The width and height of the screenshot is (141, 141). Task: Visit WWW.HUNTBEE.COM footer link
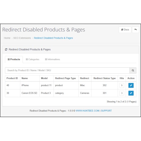pyautogui.click(x=87, y=111)
